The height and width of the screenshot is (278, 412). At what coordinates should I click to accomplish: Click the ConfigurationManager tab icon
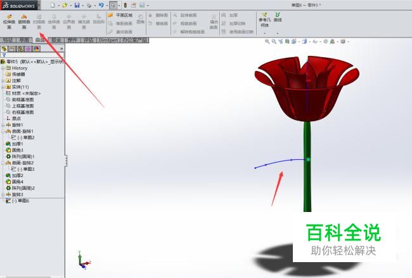(20, 49)
